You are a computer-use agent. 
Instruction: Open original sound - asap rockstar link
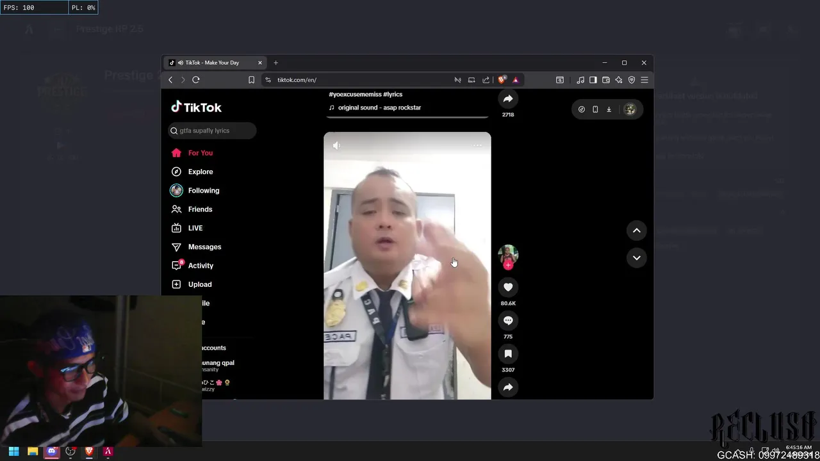[379, 108]
